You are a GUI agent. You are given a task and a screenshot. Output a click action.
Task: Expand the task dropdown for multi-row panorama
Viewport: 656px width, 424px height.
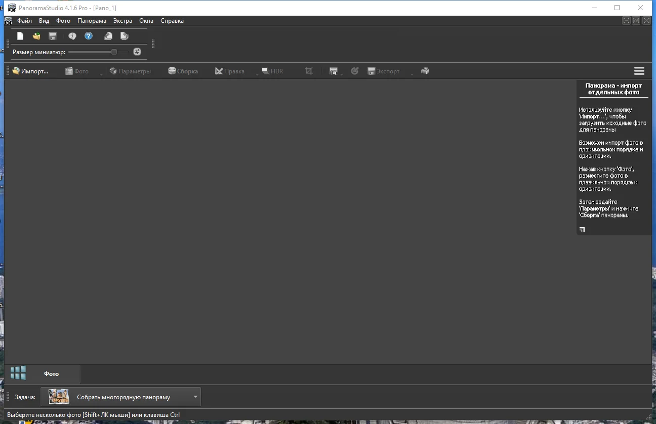[x=195, y=397]
